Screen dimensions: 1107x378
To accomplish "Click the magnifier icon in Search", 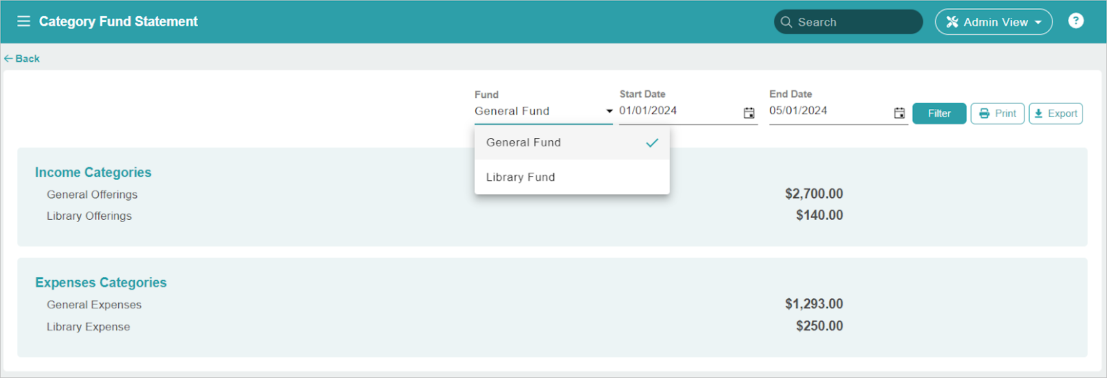I will point(786,22).
